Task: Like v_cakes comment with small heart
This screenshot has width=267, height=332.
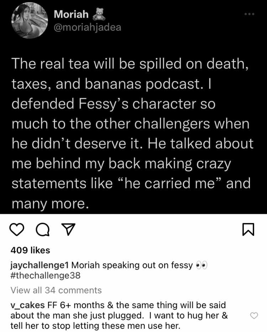Action: (x=254, y=316)
